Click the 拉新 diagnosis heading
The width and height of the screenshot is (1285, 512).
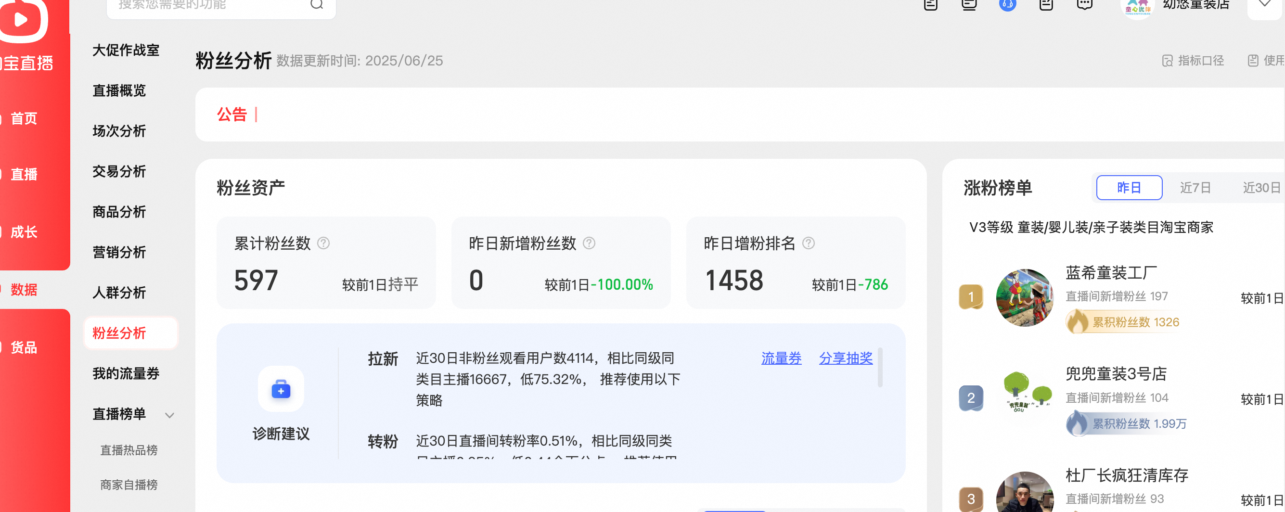click(383, 359)
